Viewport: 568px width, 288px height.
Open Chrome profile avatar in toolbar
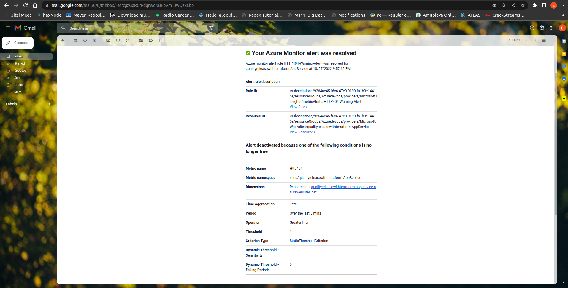tap(554, 5)
